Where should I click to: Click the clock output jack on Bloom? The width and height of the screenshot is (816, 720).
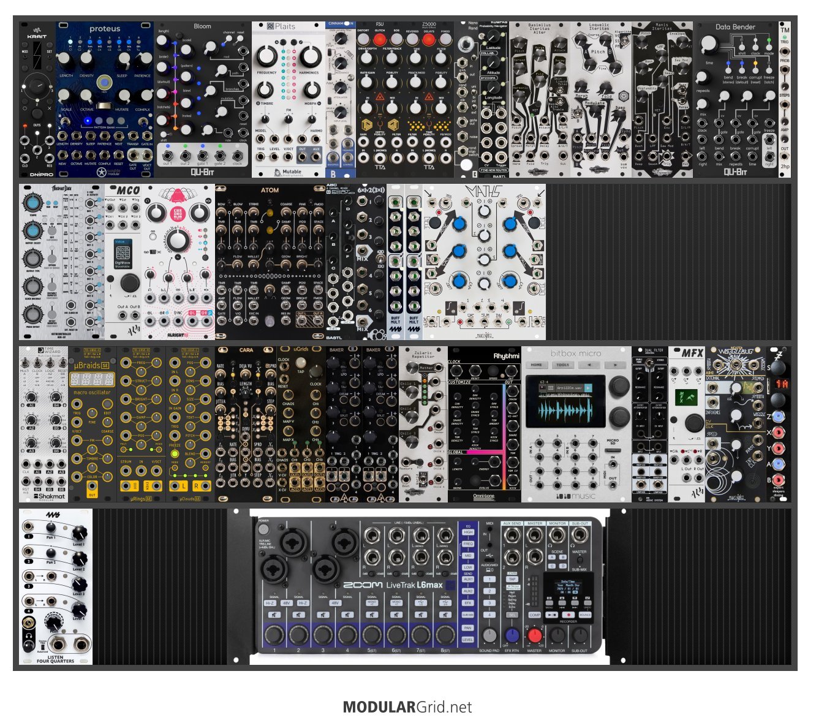coord(237,154)
